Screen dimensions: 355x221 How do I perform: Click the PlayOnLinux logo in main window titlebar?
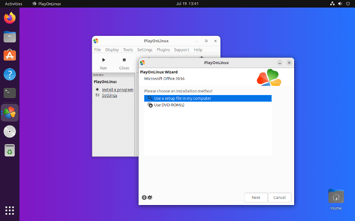click(x=96, y=41)
